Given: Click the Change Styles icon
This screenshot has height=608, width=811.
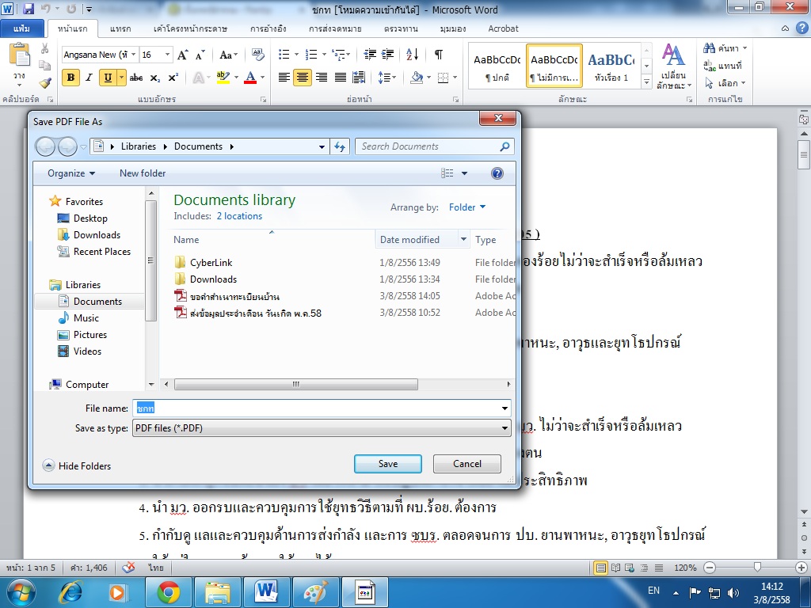Looking at the screenshot, I should click(674, 66).
